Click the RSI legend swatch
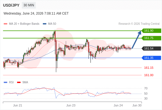162x110 pixels. 5,82
